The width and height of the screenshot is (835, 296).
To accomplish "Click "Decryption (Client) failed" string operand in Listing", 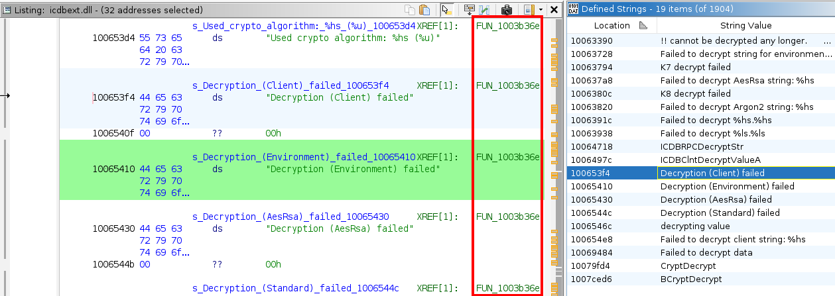I will 340,97.
